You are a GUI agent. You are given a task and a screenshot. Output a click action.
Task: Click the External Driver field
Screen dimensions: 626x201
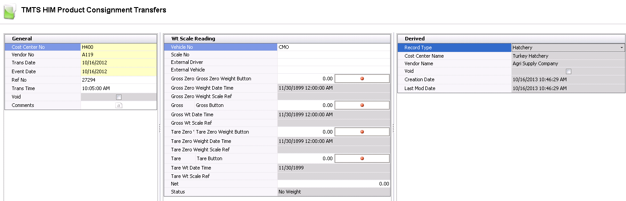coord(333,63)
